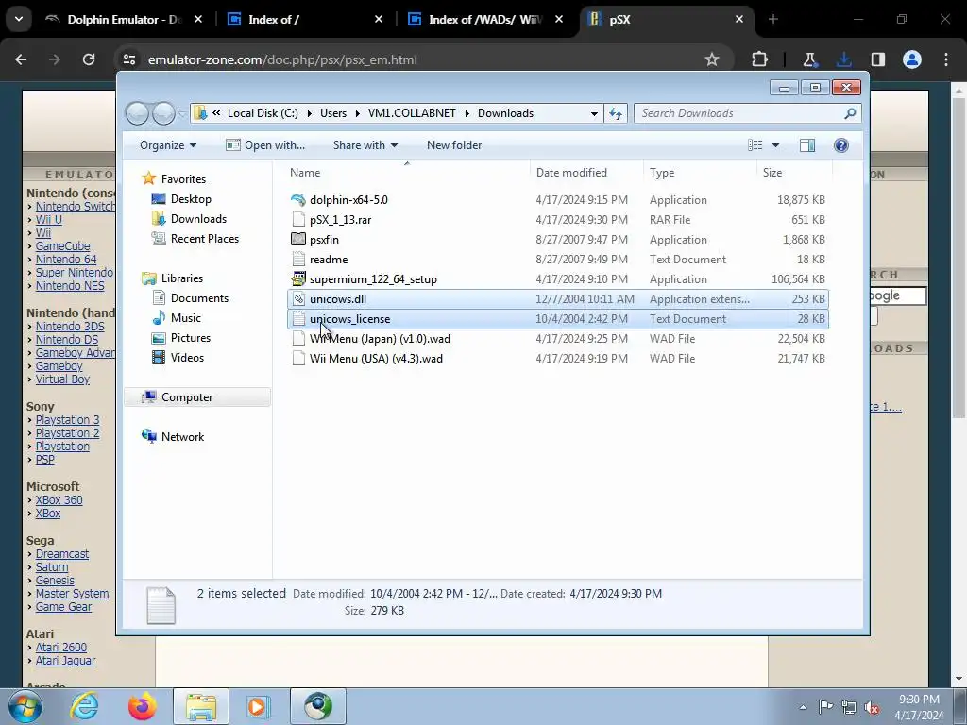Go forward in Explorer navigation
967x725 pixels.
pyautogui.click(x=163, y=113)
